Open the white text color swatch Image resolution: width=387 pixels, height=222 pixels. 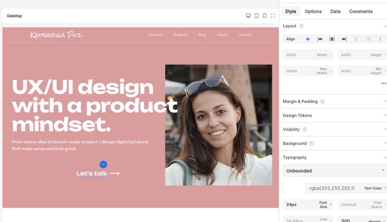294,188
